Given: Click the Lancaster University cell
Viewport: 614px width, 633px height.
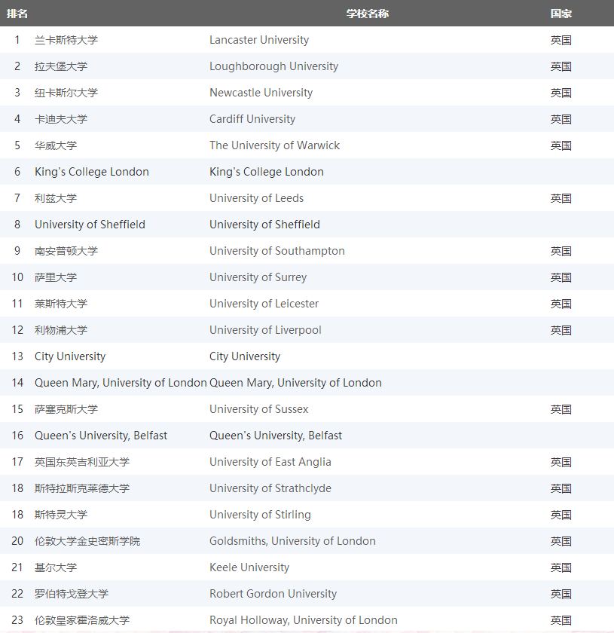Looking at the screenshot, I should point(259,40).
